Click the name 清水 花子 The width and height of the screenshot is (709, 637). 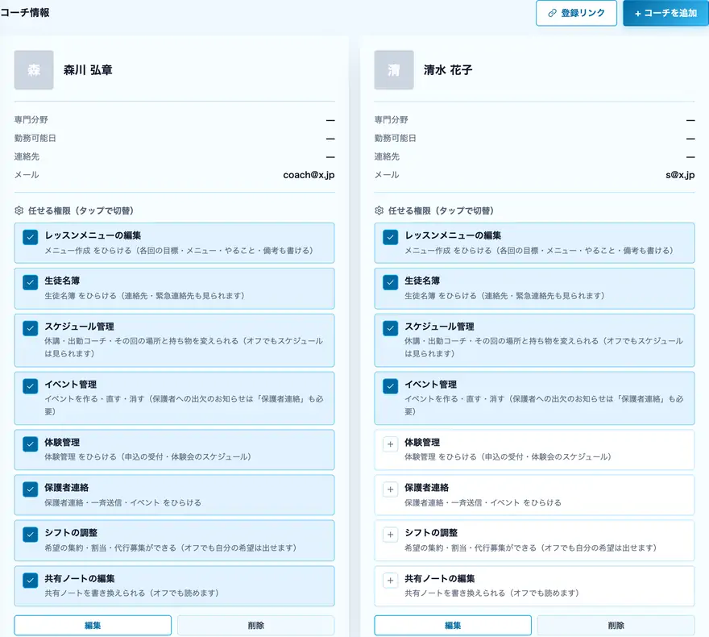click(448, 69)
